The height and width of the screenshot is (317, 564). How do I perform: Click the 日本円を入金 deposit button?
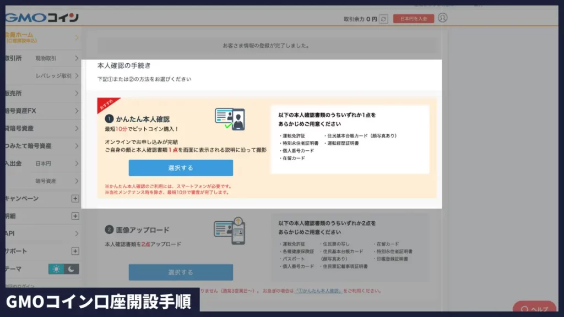pyautogui.click(x=413, y=19)
